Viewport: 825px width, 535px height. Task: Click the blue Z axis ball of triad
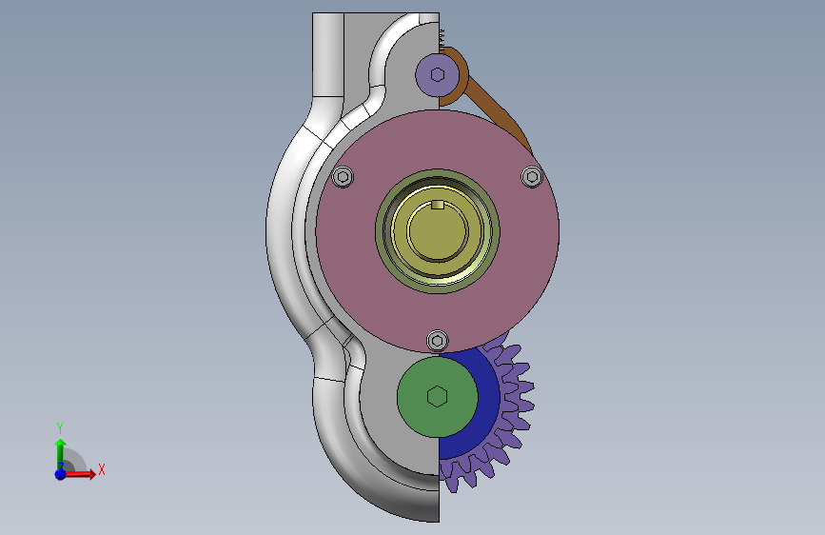(x=60, y=474)
